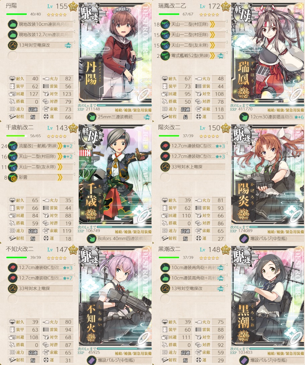The width and height of the screenshot is (305, 365).
Task: Click 33号対水上電探 radar icon on 陽炎改二
Action: (x=165, y=167)
